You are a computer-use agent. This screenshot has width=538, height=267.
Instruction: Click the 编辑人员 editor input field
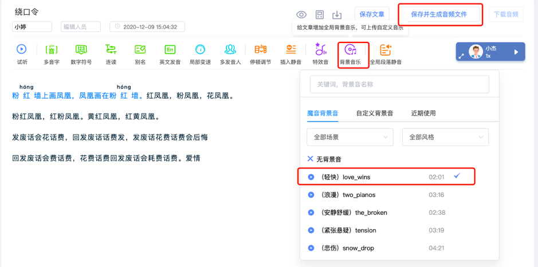(x=81, y=27)
